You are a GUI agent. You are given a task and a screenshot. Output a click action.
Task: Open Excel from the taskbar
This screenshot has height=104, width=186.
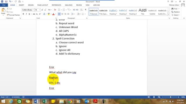(44, 101)
